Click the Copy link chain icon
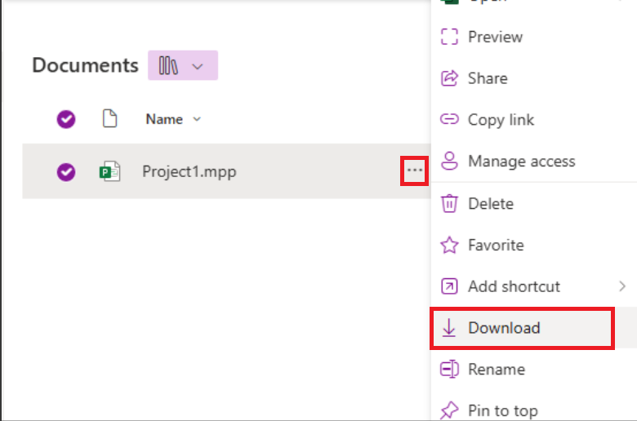The width and height of the screenshot is (637, 421). [449, 119]
